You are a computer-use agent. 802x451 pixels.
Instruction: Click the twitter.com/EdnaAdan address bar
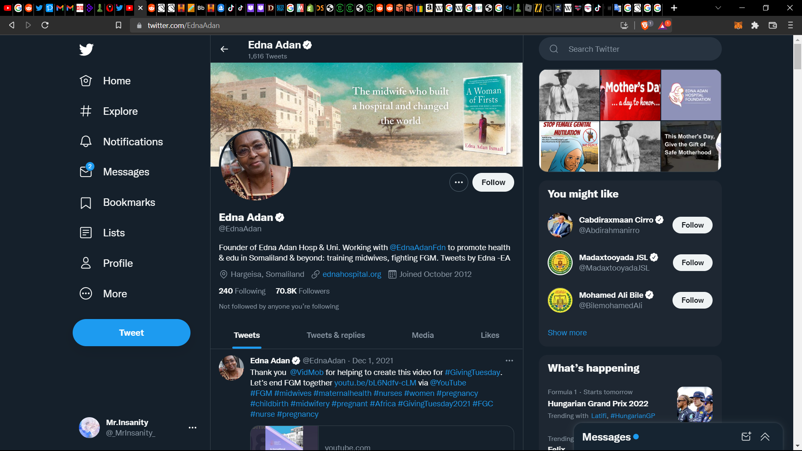[x=376, y=25]
